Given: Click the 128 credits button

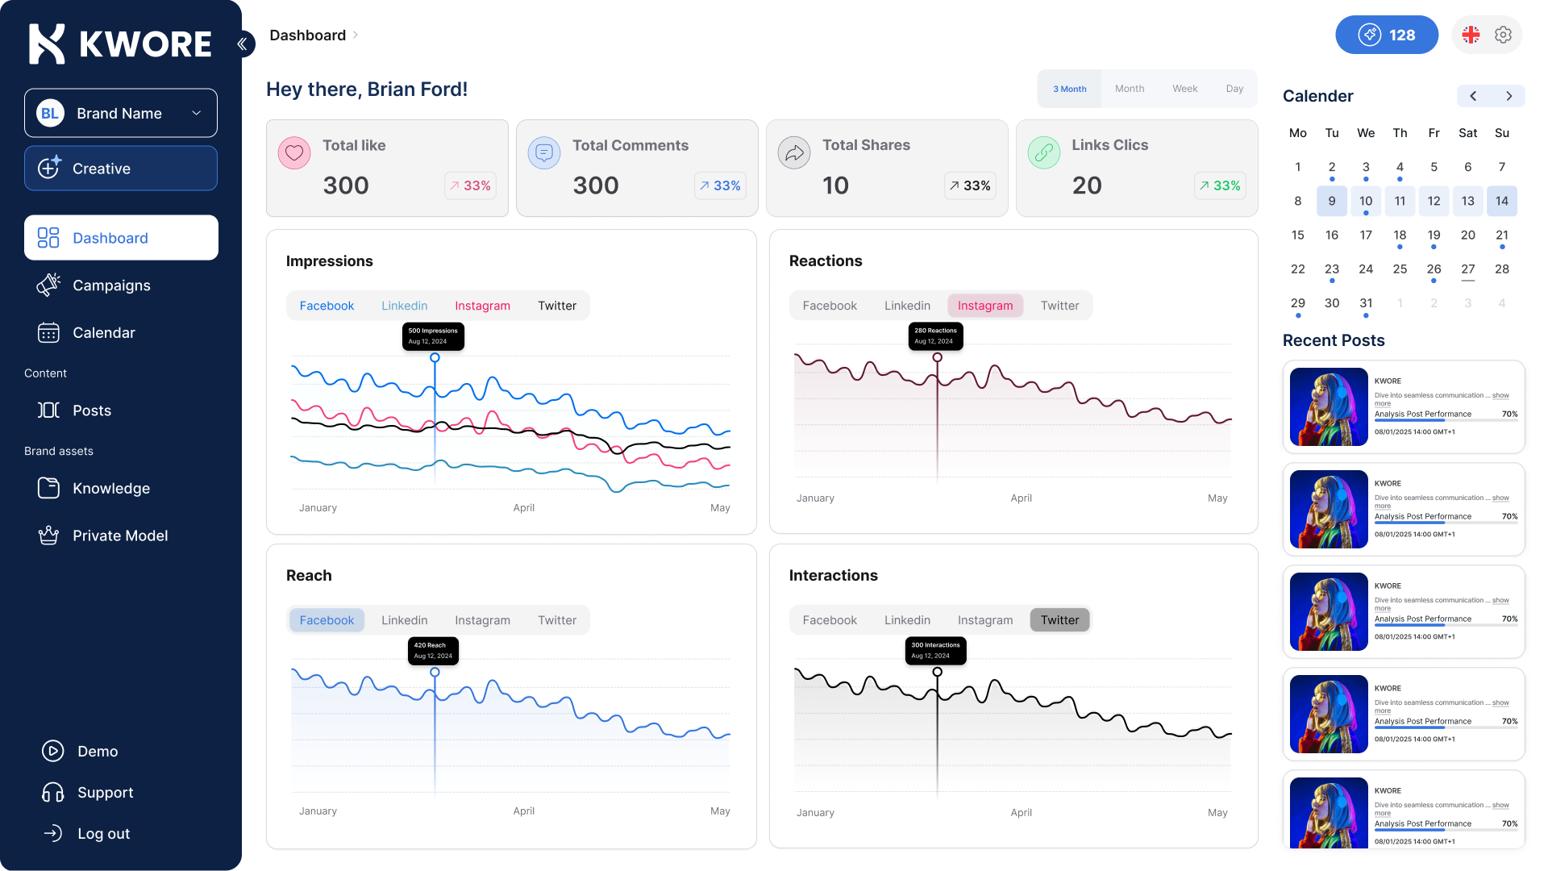Looking at the screenshot, I should click(1387, 35).
